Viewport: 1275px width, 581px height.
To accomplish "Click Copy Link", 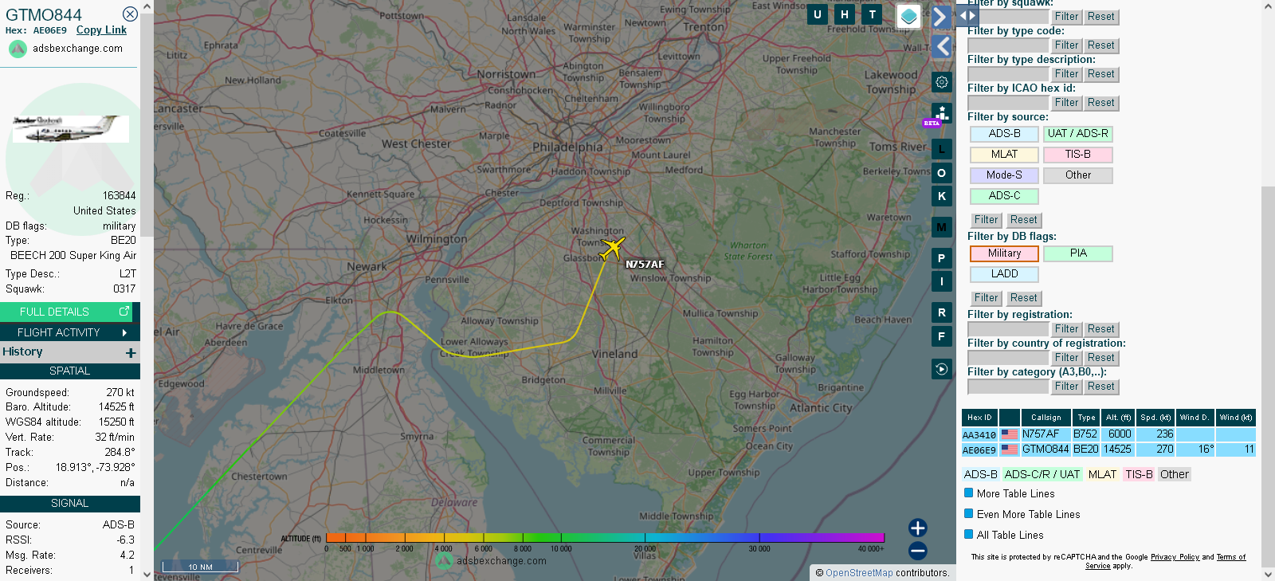I will click(101, 30).
